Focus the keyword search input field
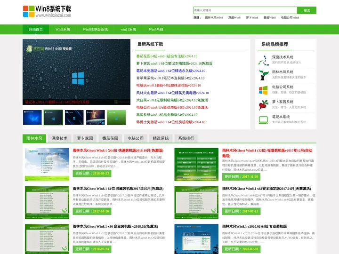Image resolution: width=339 pixels, height=254 pixels. [245, 10]
